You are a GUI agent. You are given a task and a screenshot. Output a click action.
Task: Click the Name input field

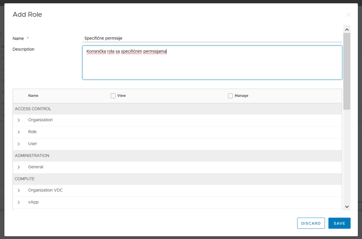point(212,38)
